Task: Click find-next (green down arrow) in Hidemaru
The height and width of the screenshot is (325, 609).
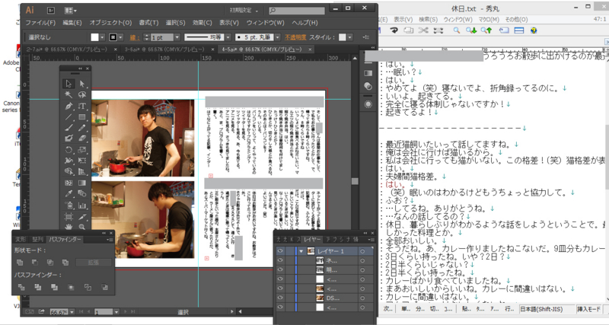Action: 471,30
